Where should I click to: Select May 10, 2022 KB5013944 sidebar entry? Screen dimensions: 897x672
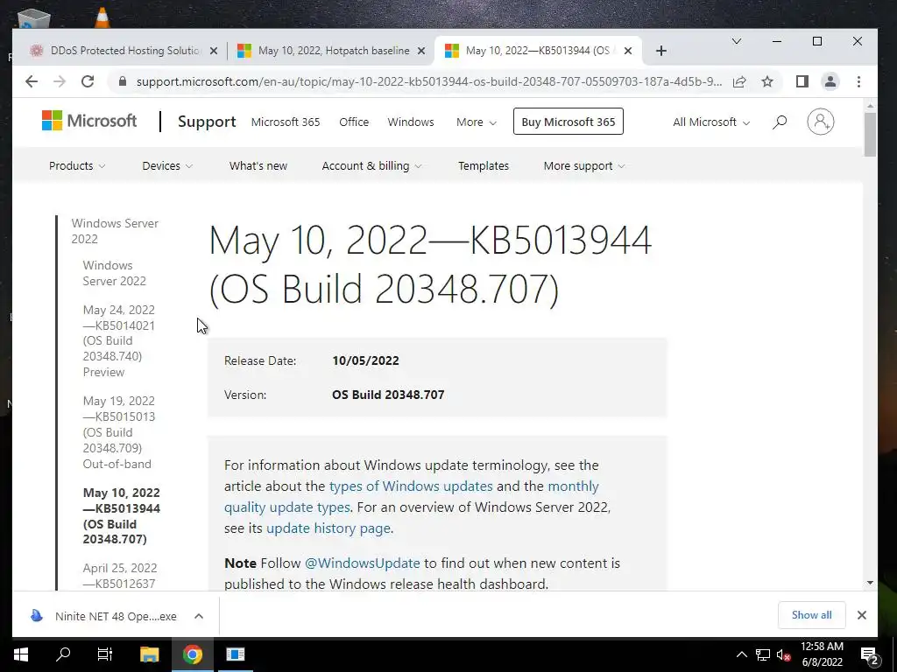point(121,516)
